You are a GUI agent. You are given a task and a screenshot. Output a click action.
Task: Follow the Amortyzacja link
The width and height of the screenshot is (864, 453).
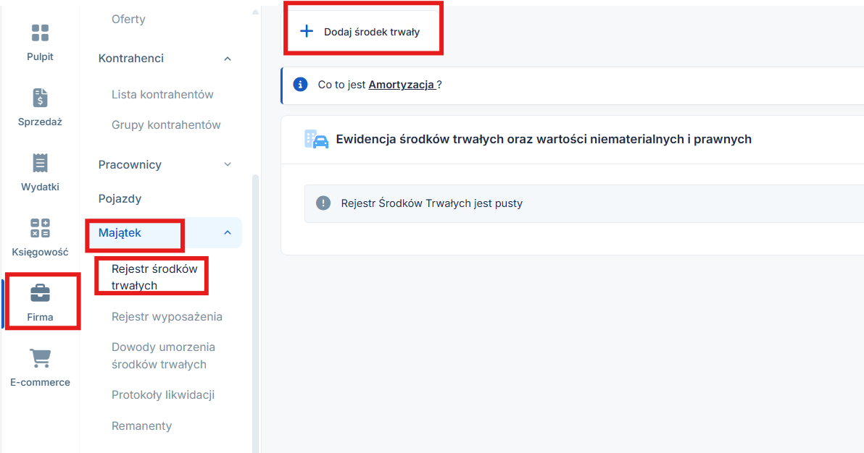(402, 85)
